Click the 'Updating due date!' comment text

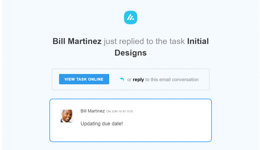coord(102,123)
